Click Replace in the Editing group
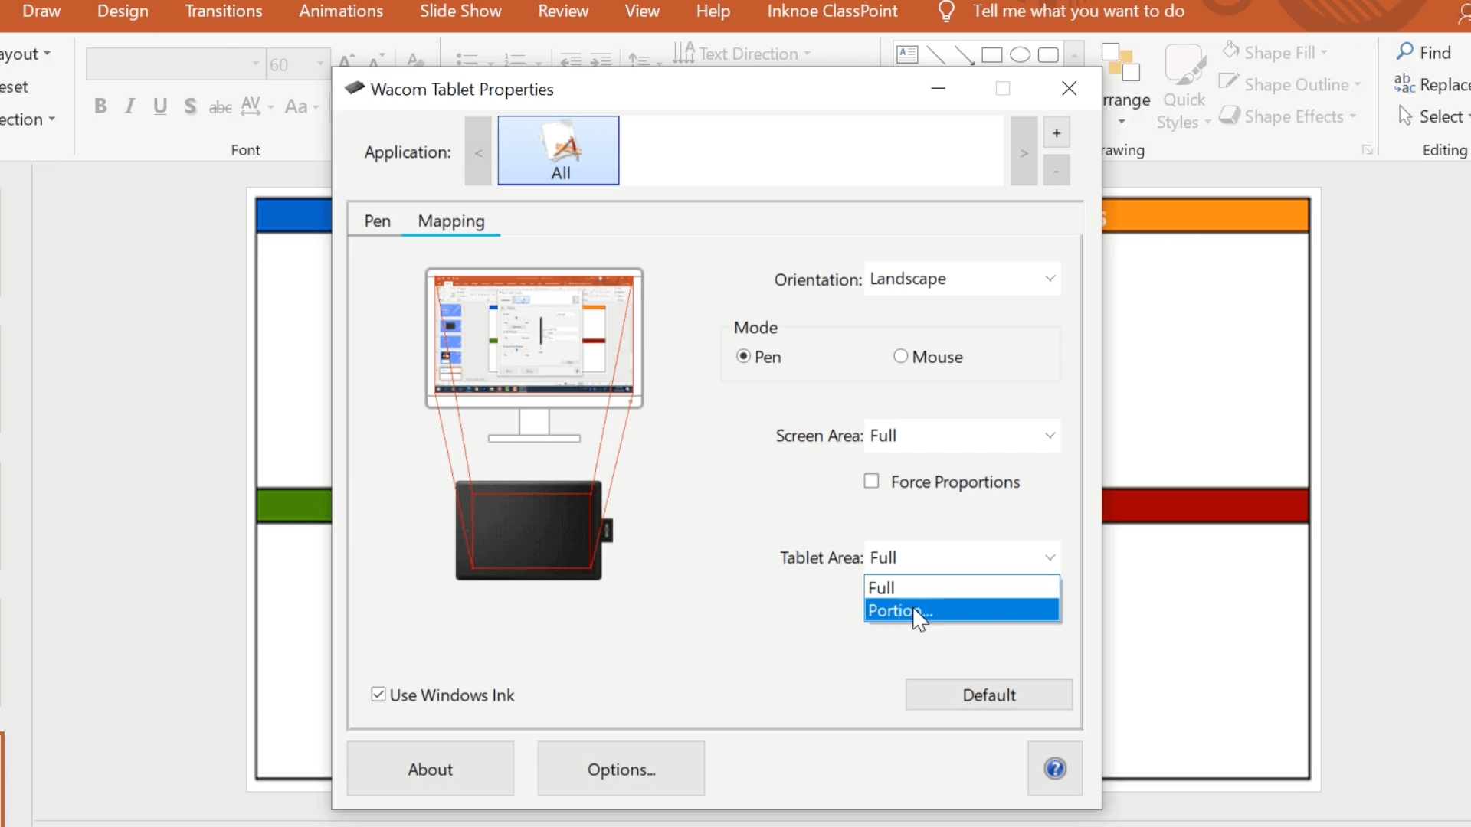Screen dimensions: 1471x827 click(1432, 84)
